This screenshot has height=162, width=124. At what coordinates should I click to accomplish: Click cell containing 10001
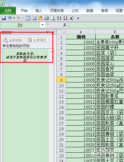pos(81,42)
